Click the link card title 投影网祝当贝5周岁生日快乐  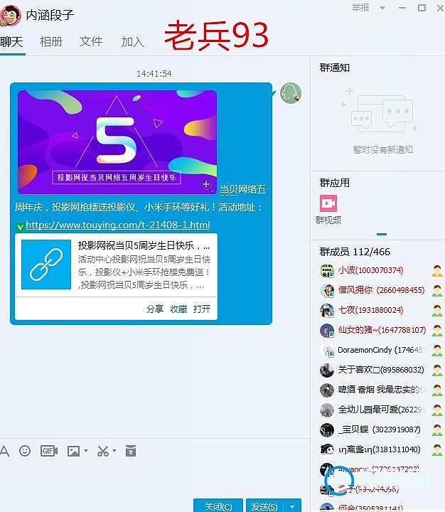tap(144, 245)
